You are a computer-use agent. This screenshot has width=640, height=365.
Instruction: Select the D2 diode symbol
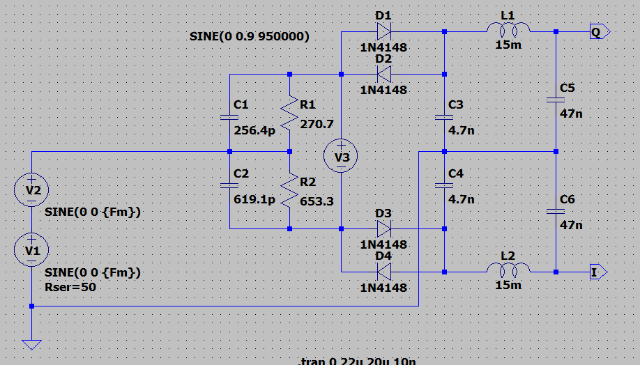point(383,74)
